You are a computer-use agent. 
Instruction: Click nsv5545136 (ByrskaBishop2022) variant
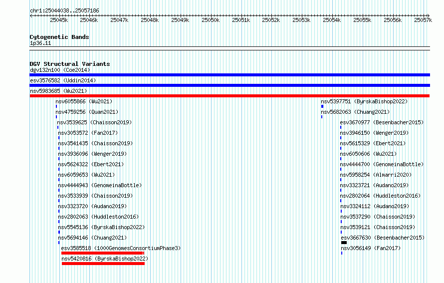pyautogui.click(x=101, y=227)
